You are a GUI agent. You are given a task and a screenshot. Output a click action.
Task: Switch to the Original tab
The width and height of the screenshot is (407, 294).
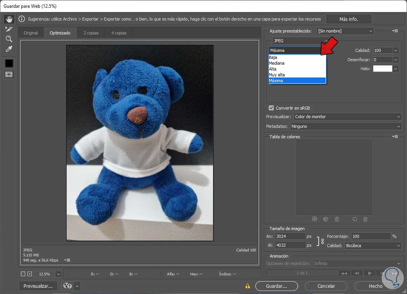pyautogui.click(x=31, y=33)
